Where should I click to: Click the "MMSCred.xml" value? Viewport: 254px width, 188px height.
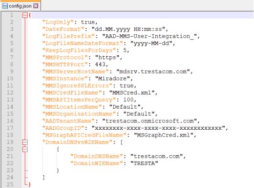pos(132,93)
